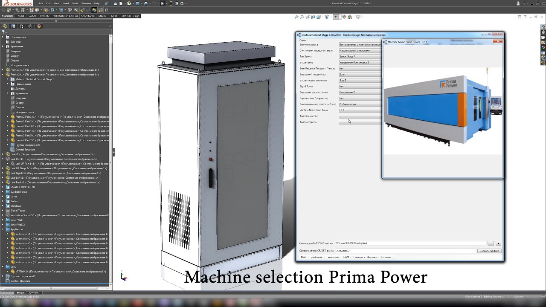Click the camera snapshot icon in assembly toolbar
The image size is (546, 307).
(x=106, y=10)
